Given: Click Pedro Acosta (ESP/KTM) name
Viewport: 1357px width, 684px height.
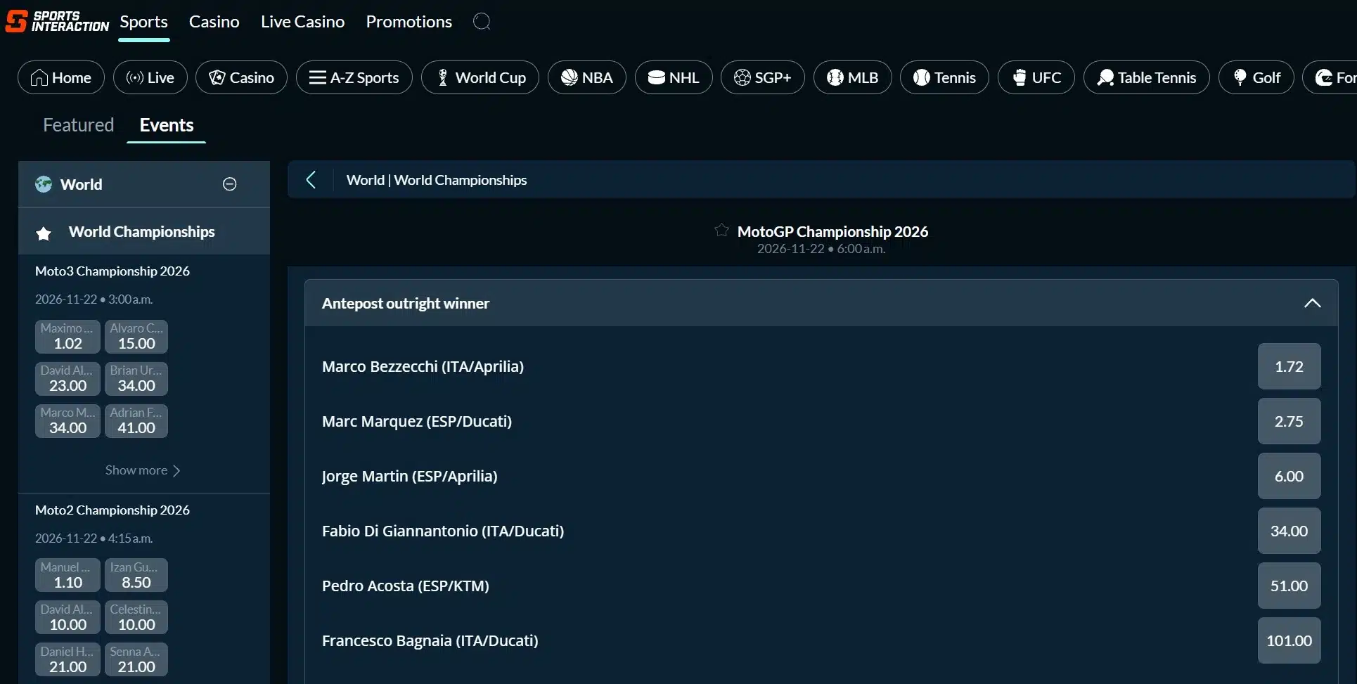Looking at the screenshot, I should coord(406,586).
